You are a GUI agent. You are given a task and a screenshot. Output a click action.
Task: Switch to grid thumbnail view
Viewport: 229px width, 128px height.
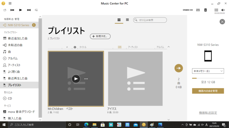[119, 20]
